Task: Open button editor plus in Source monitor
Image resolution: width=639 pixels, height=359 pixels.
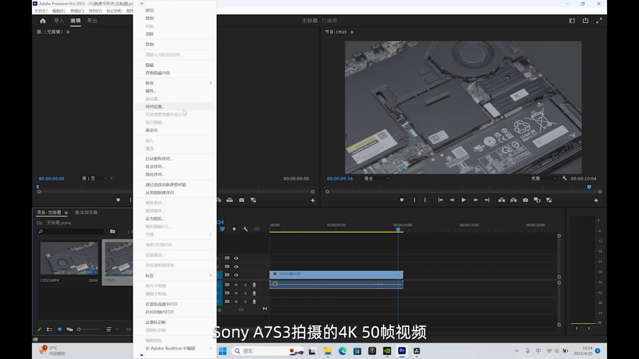Action: pos(313,200)
